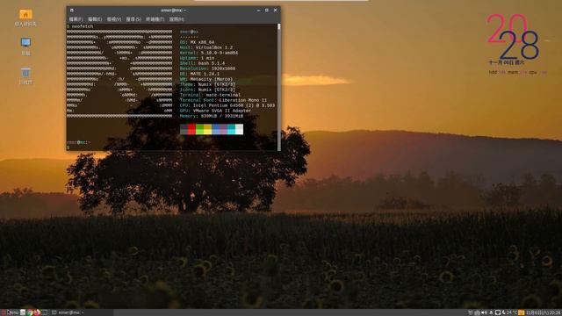This screenshot has width=562, height=316.
Task: Open the 終端機(T) Terminal menu
Action: [155, 19]
